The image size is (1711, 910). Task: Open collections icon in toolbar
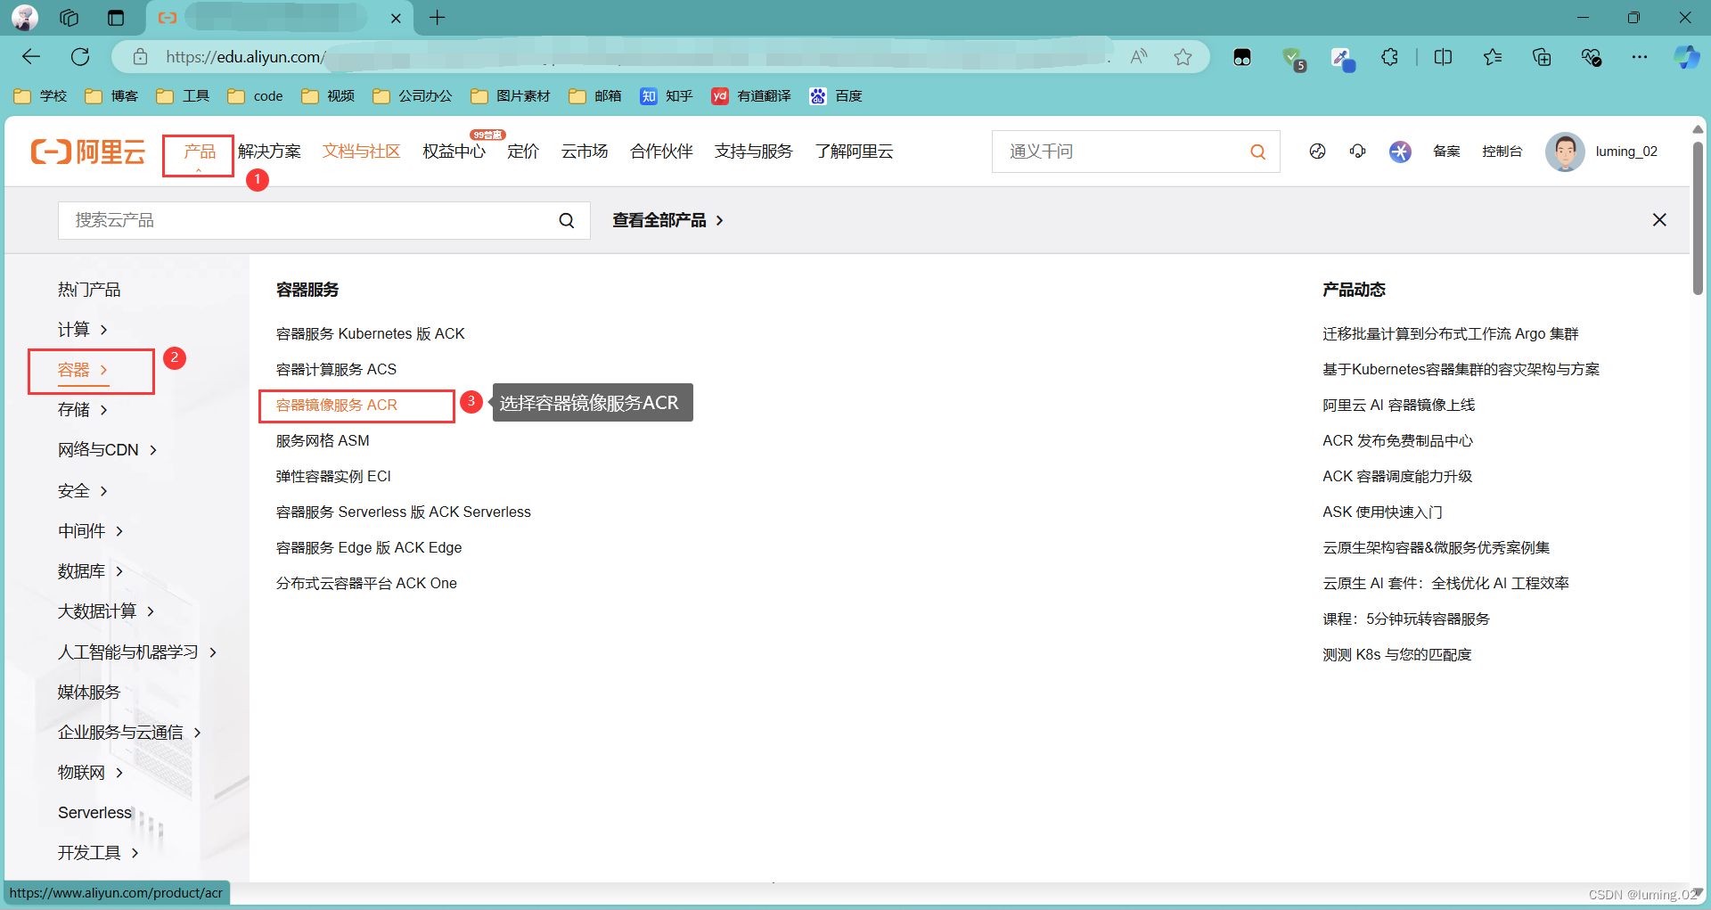1542,57
